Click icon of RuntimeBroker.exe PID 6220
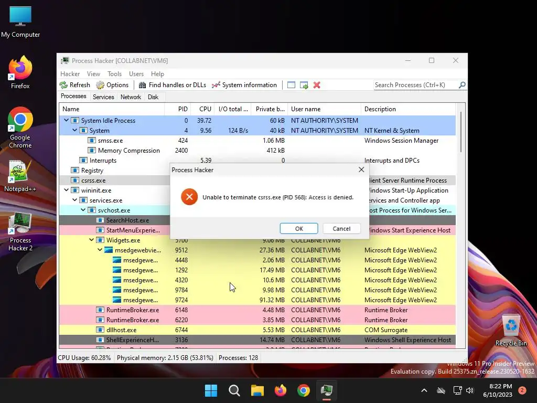537x403 pixels. pos(100,320)
